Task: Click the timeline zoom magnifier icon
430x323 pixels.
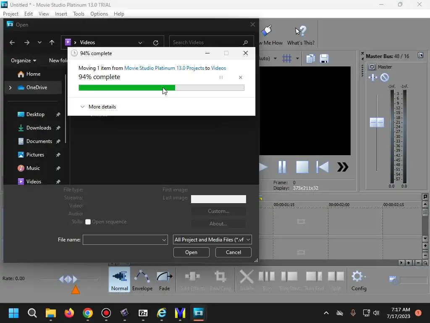Action: (425, 263)
